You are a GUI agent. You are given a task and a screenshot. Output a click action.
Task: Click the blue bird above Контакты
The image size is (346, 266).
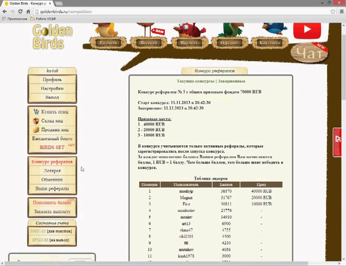click(x=275, y=29)
